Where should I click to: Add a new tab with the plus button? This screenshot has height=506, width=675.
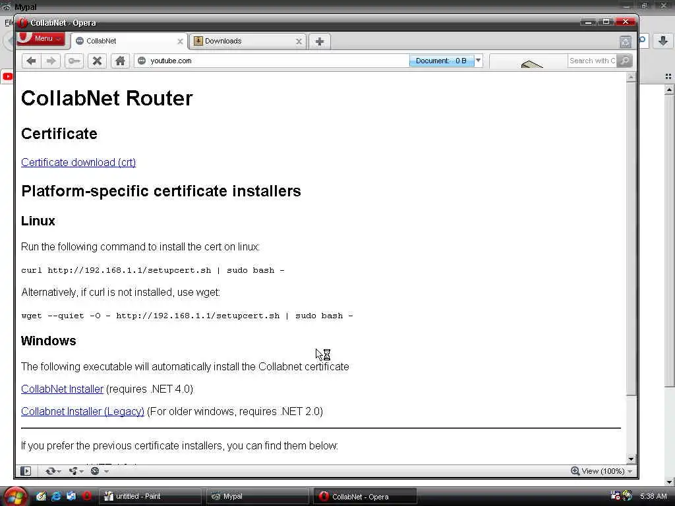coord(320,42)
